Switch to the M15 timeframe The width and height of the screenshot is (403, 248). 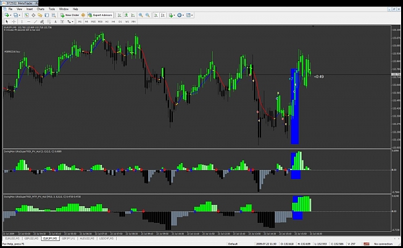pyautogui.click(x=93, y=21)
